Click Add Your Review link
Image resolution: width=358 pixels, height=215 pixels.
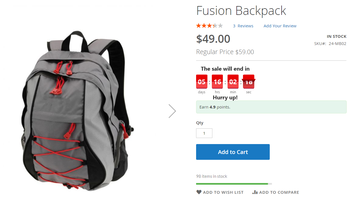point(280,26)
